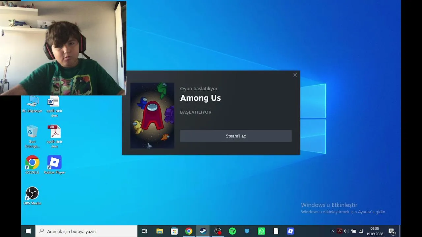
Task: Select the PDF file optik sınır ders
Action: pyautogui.click(x=54, y=137)
